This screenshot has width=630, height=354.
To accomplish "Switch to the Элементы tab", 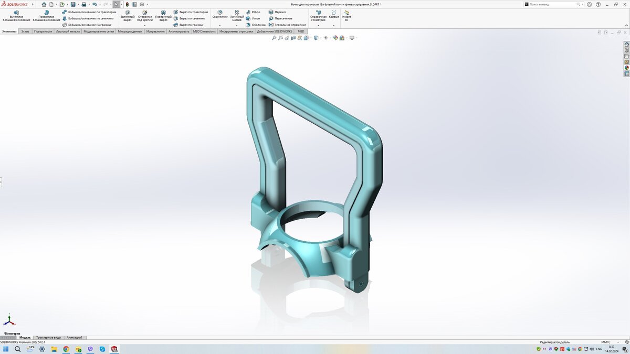I will (9, 31).
